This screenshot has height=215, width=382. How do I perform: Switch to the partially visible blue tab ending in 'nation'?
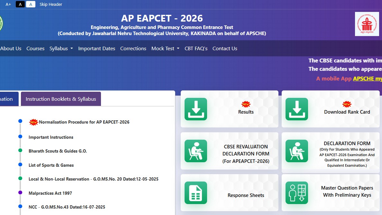tap(9, 99)
